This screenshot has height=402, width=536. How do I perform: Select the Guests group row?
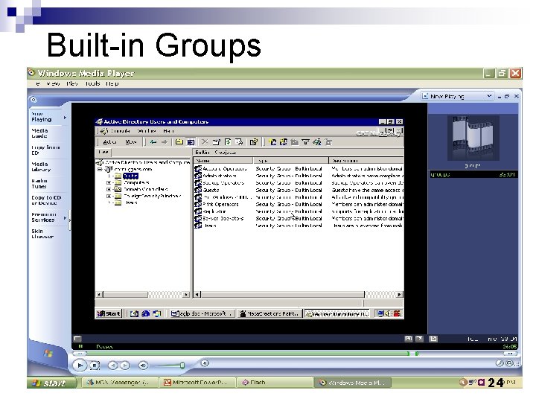pyautogui.click(x=299, y=190)
